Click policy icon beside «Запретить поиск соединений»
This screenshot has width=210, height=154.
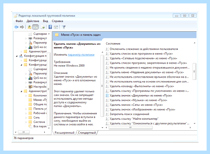click(107, 114)
